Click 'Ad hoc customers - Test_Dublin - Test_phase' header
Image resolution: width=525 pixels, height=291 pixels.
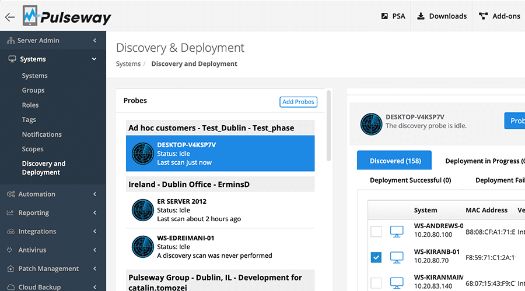pyautogui.click(x=220, y=128)
